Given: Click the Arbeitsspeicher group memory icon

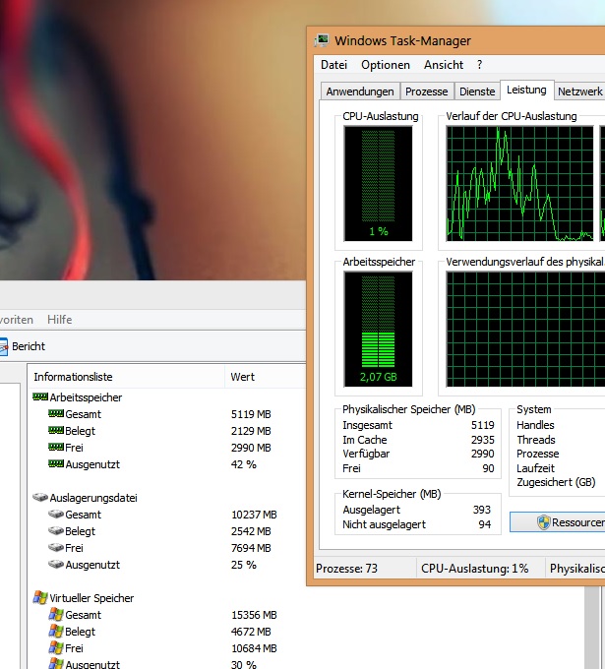Looking at the screenshot, I should (x=40, y=397).
